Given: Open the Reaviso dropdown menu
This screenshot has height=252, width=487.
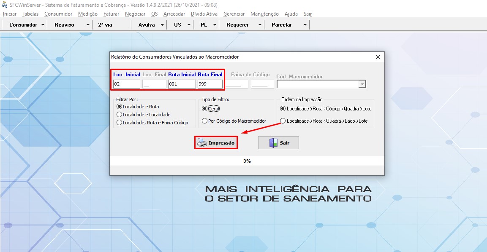Looking at the screenshot, I should (87, 24).
